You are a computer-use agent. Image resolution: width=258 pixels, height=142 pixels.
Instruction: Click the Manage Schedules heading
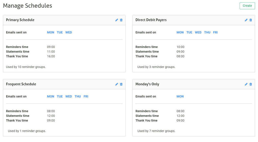(x=27, y=6)
